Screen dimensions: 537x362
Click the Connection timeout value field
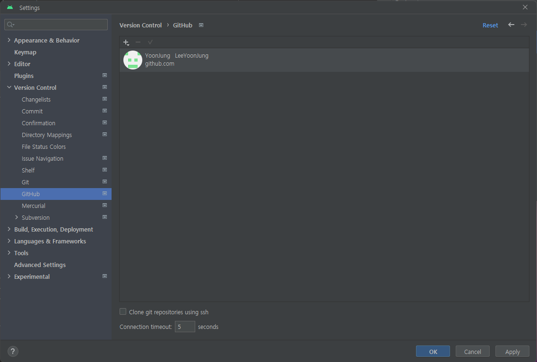pos(185,327)
